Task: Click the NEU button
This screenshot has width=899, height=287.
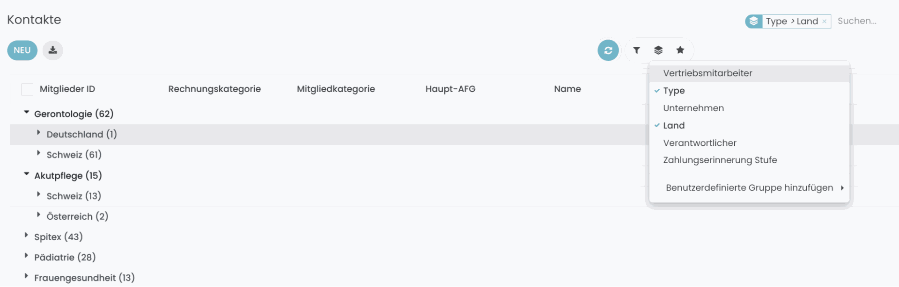Action: (22, 50)
